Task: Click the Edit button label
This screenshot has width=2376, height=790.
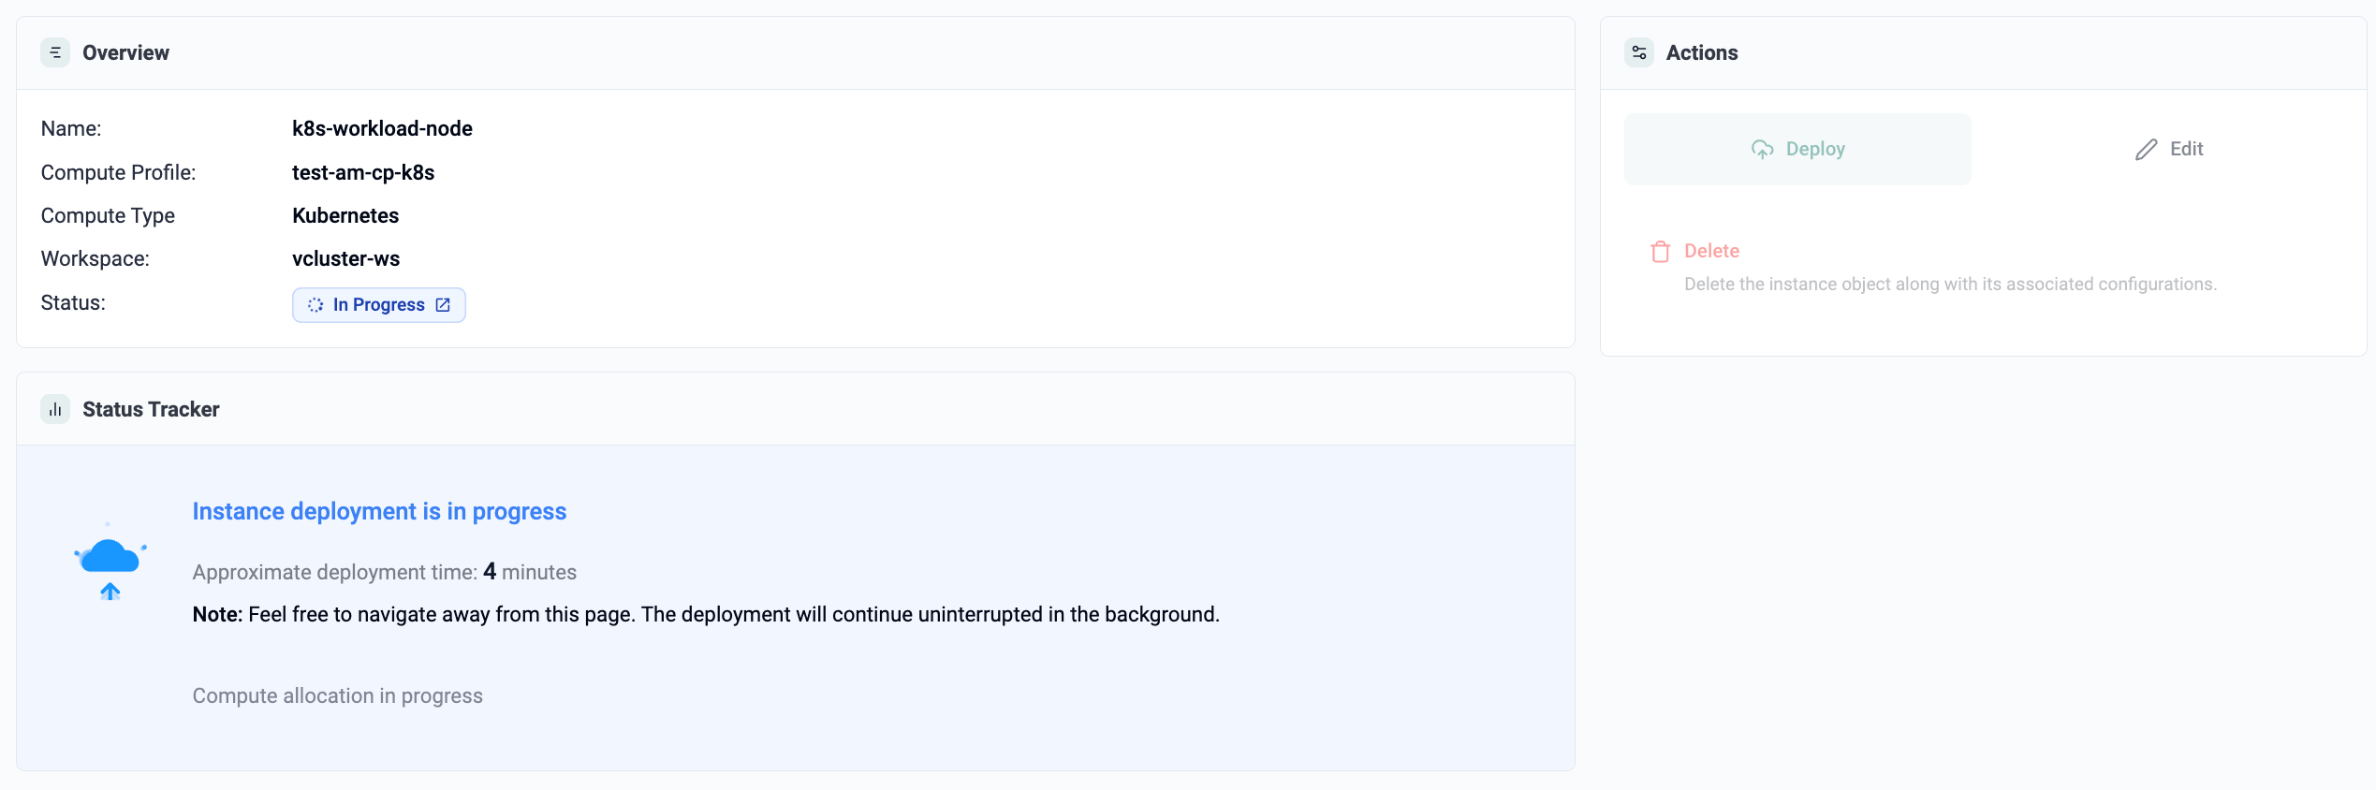Action: click(x=2186, y=149)
